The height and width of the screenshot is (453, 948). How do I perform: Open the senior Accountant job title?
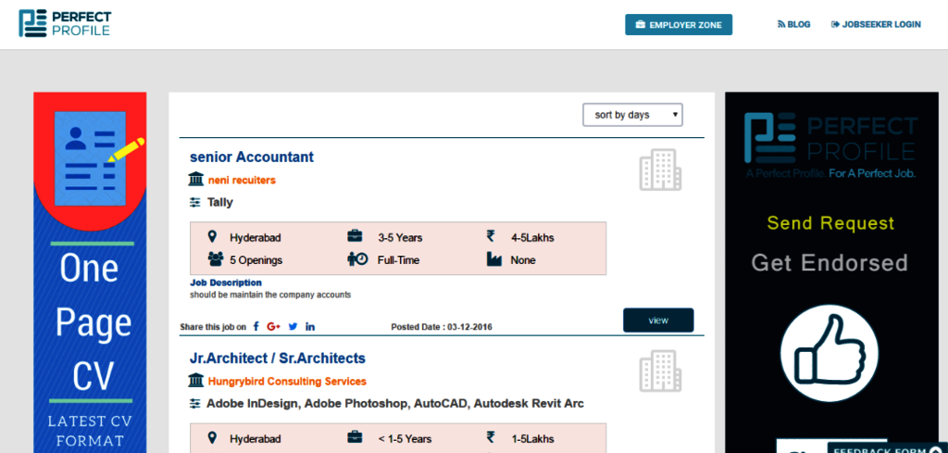point(252,157)
